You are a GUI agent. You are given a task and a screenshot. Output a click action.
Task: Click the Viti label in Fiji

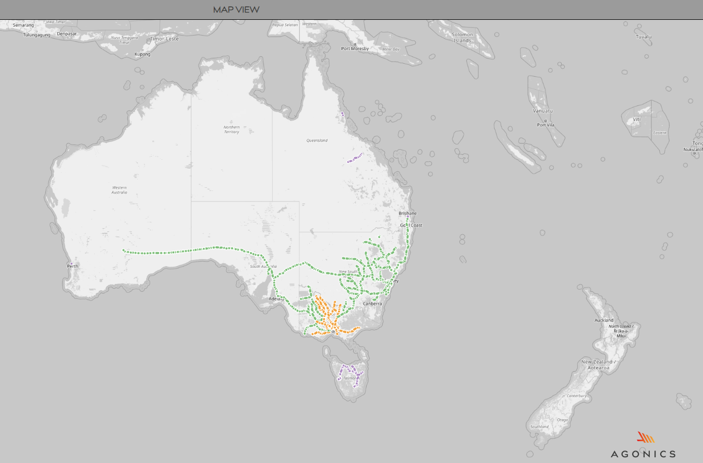[x=636, y=120]
